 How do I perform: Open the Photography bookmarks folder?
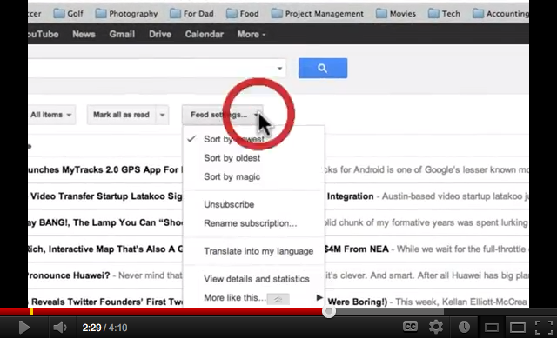(127, 14)
